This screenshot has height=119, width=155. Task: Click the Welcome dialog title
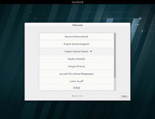[77, 25]
